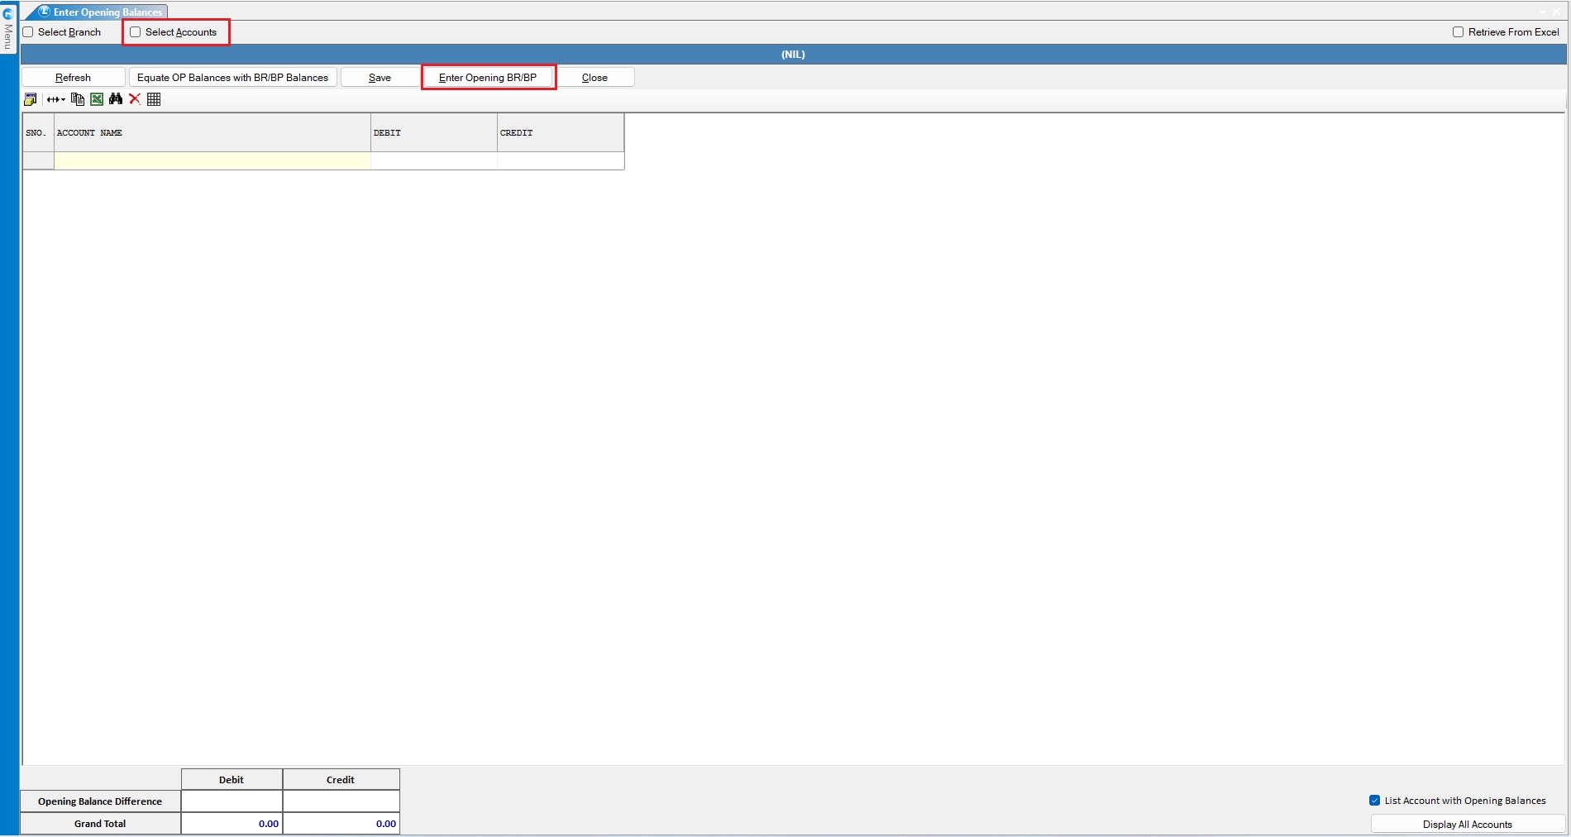Viewport: 1571px width, 837px height.
Task: Click the Enter Opening BR/BP button
Action: pos(488,78)
